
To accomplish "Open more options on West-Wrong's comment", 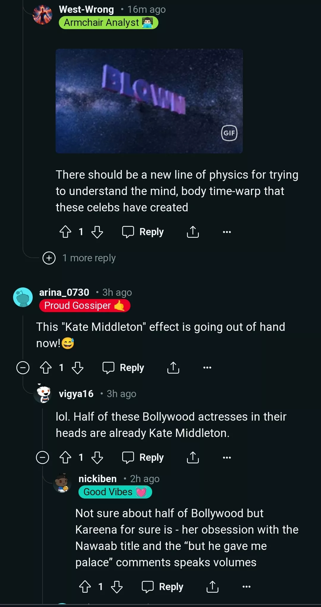I will click(227, 232).
